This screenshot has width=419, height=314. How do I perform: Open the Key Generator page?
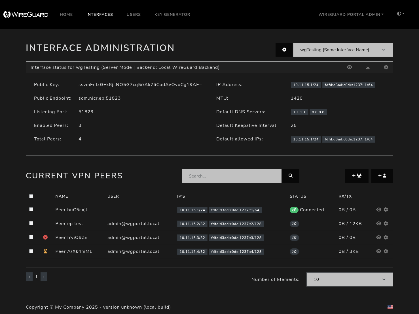point(172,14)
